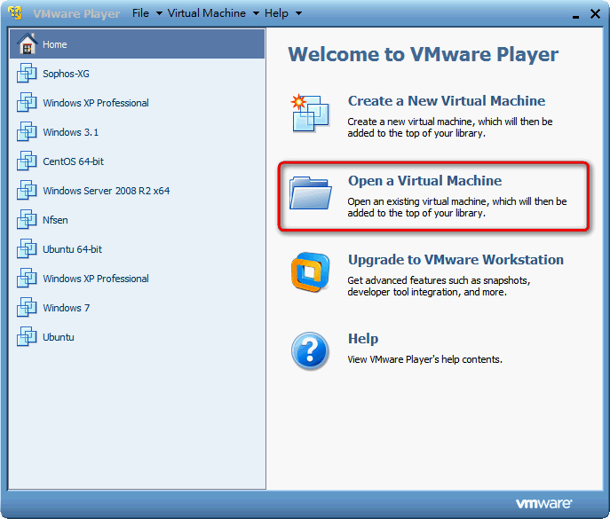The width and height of the screenshot is (610, 519).
Task: Select Windows Server 2008 R2 x64 entry
Action: 137,191
